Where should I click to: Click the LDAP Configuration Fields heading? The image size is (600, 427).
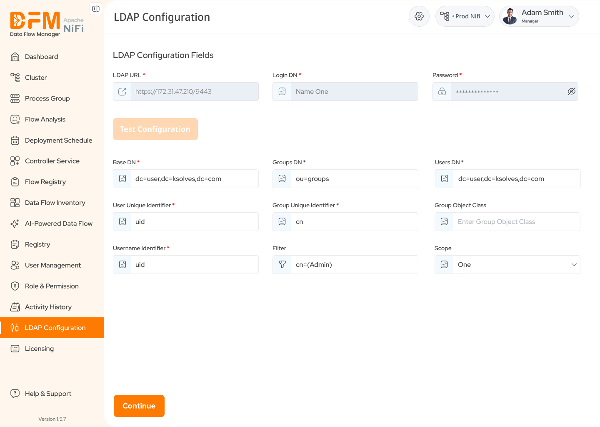163,55
